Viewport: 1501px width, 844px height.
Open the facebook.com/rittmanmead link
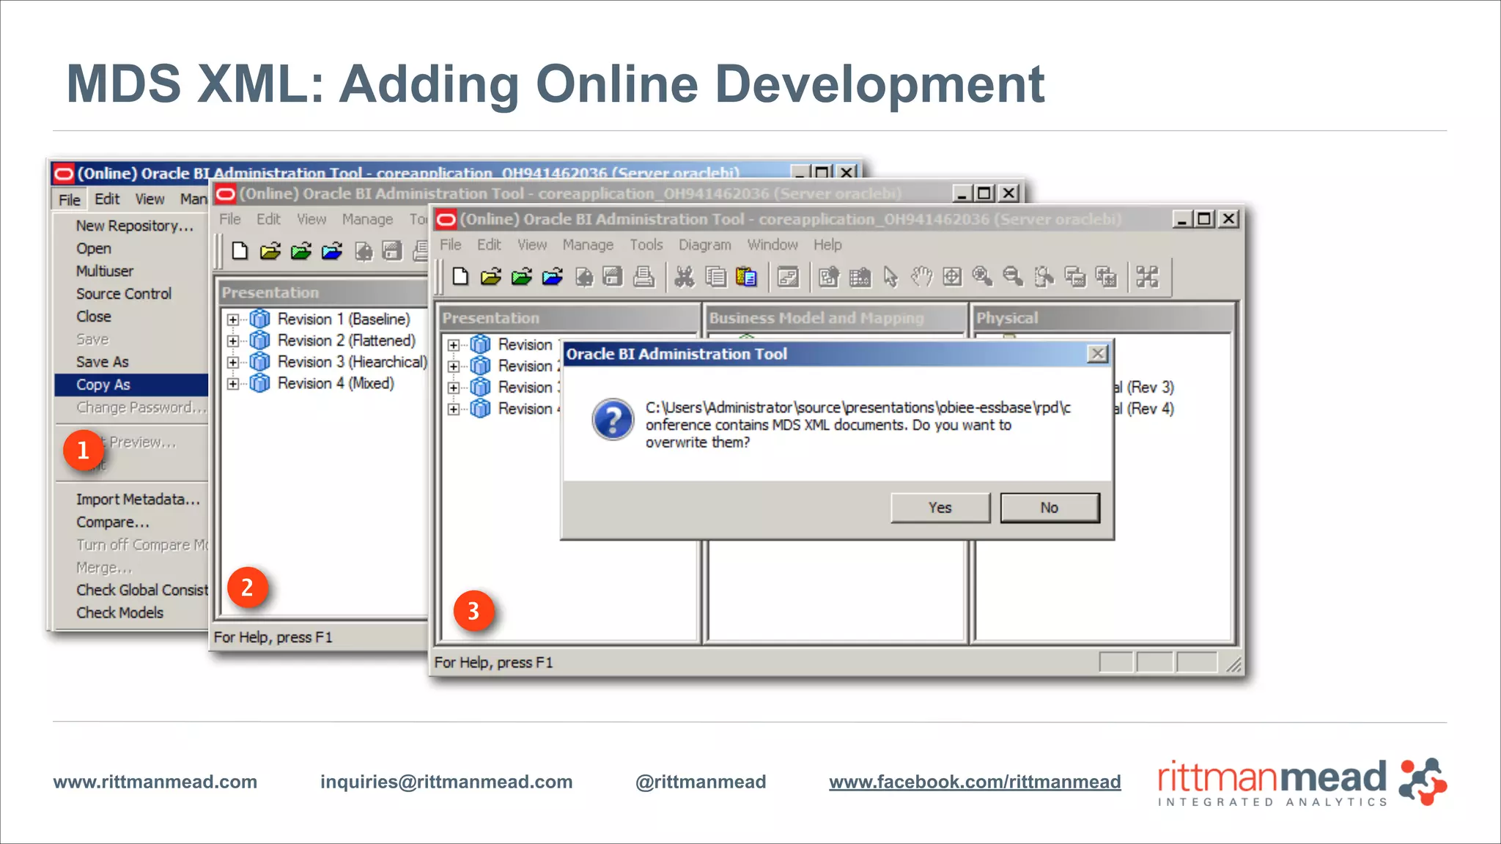coord(975,782)
